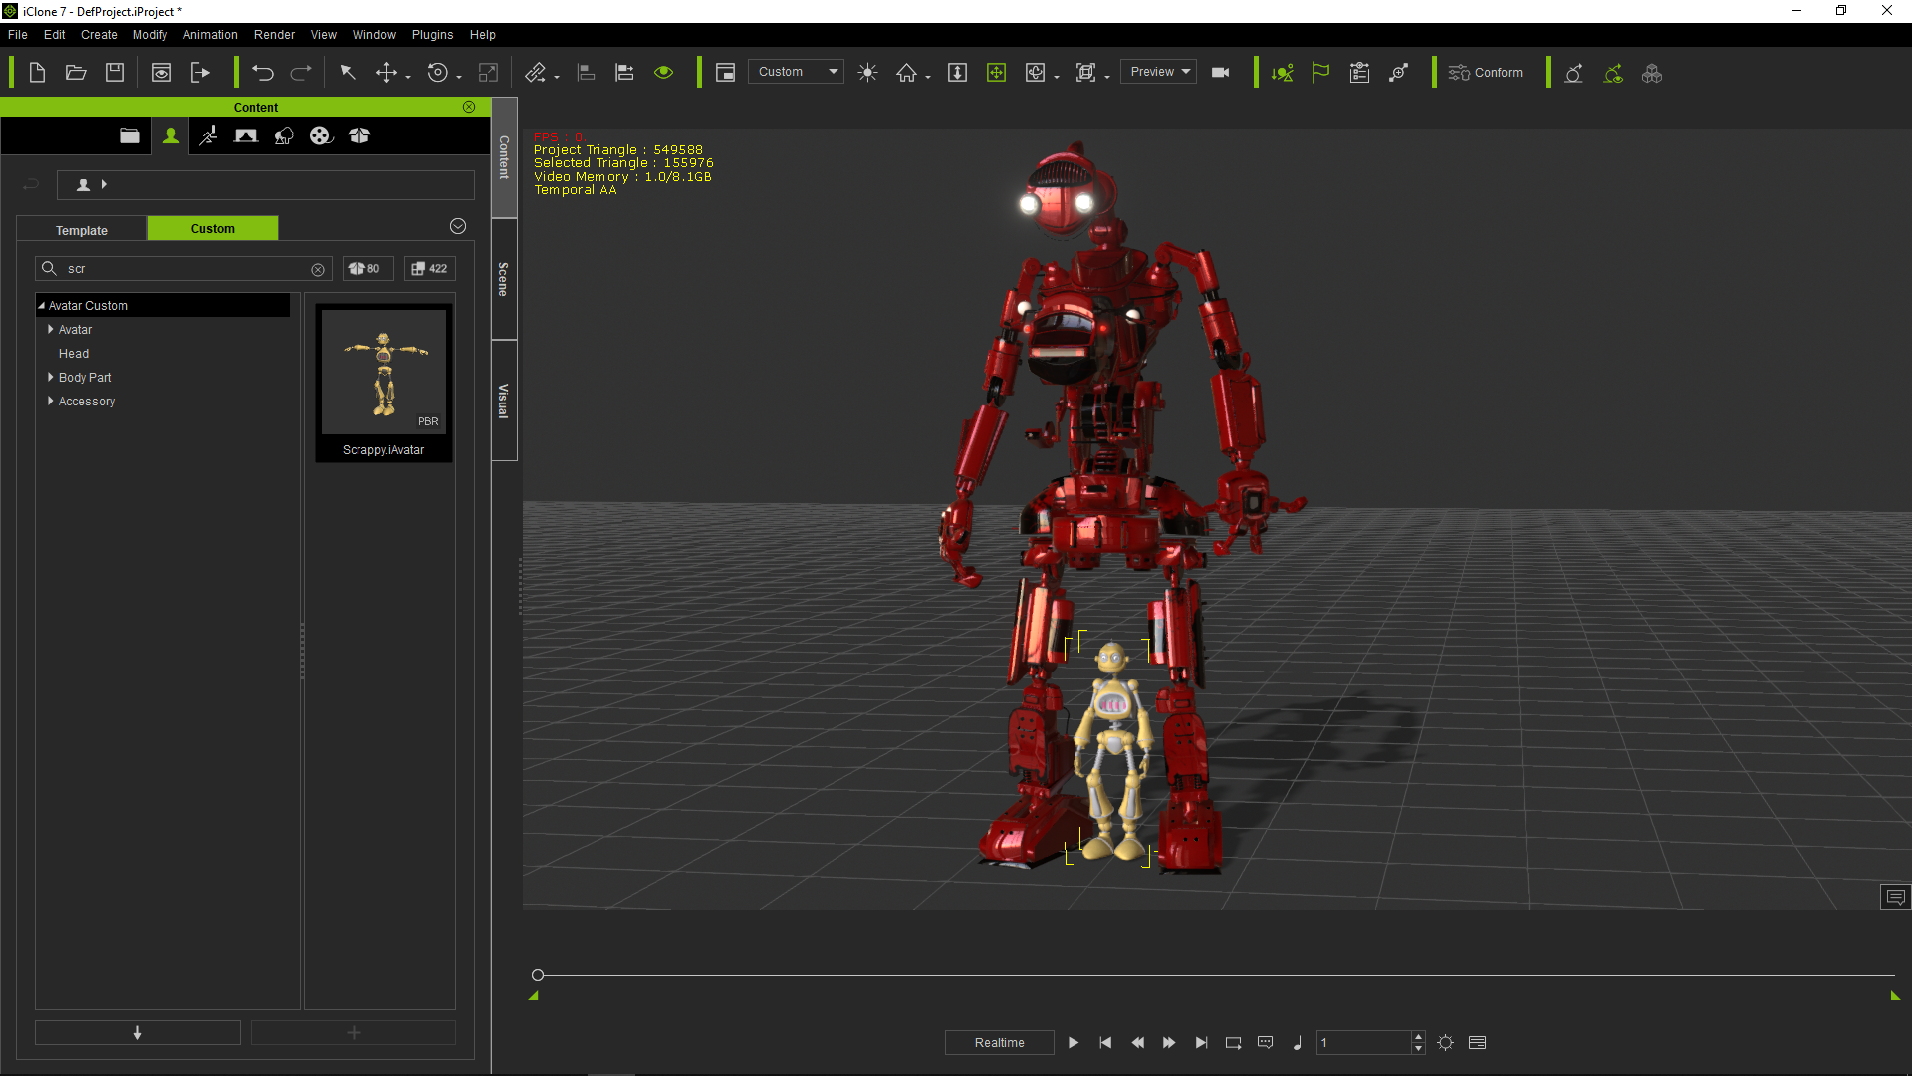Screen dimensions: 1912x1076
Task: Open the path dropdown arrow next to actor icon
Action: pos(104,184)
